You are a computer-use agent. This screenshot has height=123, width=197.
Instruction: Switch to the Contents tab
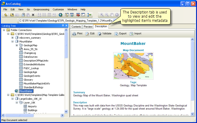(76, 27)
